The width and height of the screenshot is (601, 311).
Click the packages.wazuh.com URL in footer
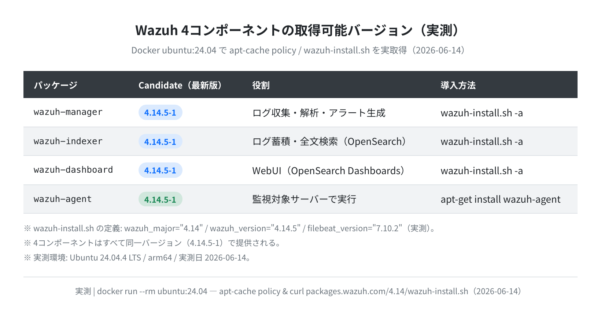click(387, 291)
